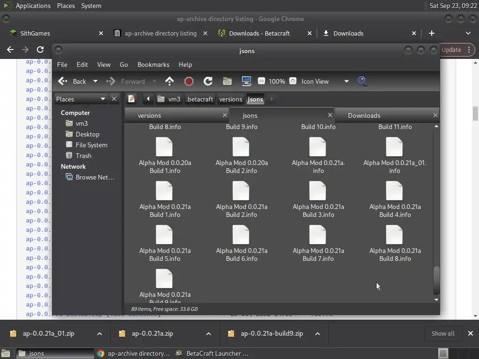Close the Places sidebar
This screenshot has height=359, width=479.
pyautogui.click(x=114, y=99)
